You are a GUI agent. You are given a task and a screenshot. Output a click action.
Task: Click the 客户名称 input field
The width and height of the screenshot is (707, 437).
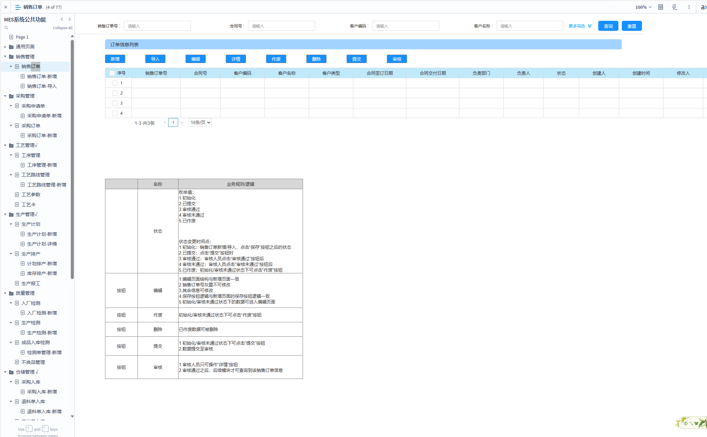point(530,26)
